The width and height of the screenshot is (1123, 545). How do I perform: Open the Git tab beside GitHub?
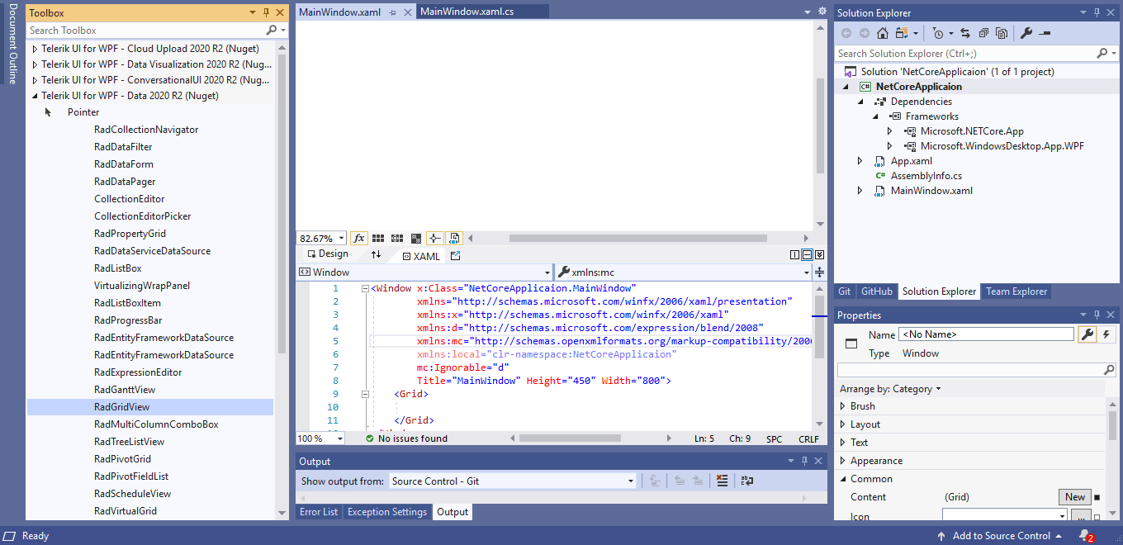point(845,291)
